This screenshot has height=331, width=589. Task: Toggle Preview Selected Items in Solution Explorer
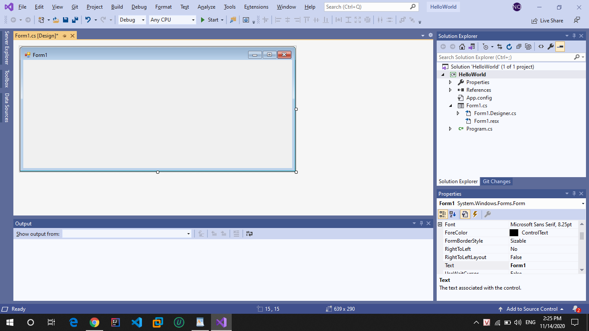(560, 47)
